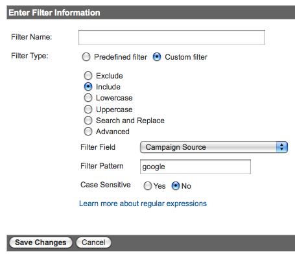Select the Uppercase radio button
295x258 pixels.
pyautogui.click(x=88, y=110)
